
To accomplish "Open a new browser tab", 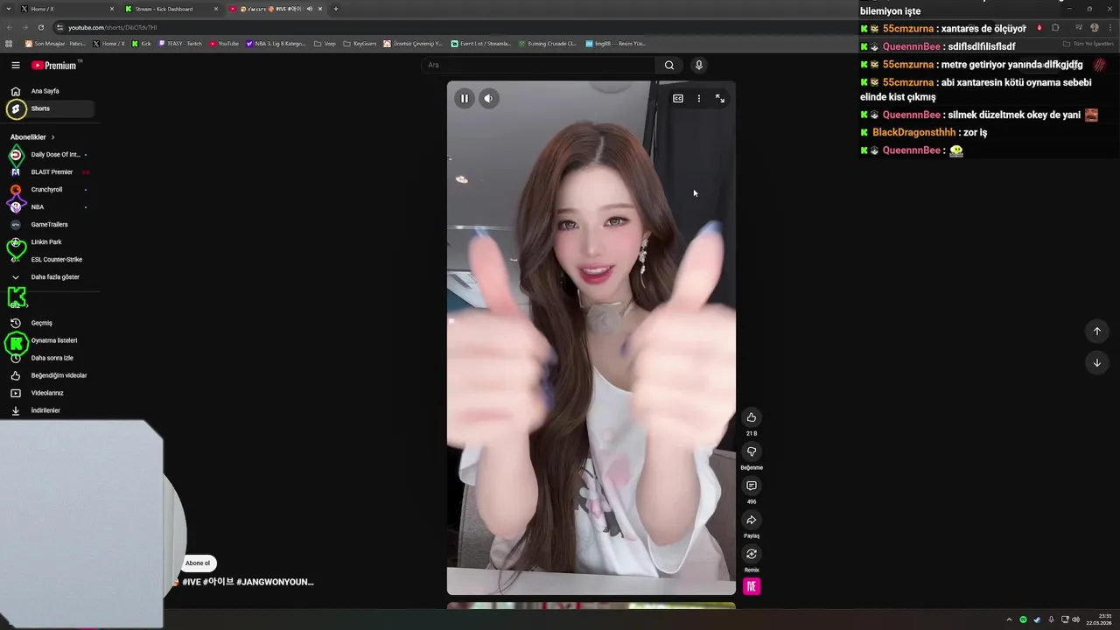I will (x=336, y=9).
